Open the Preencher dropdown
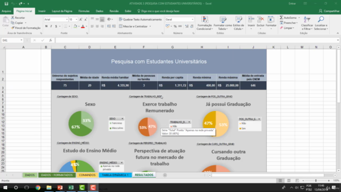 289,22
